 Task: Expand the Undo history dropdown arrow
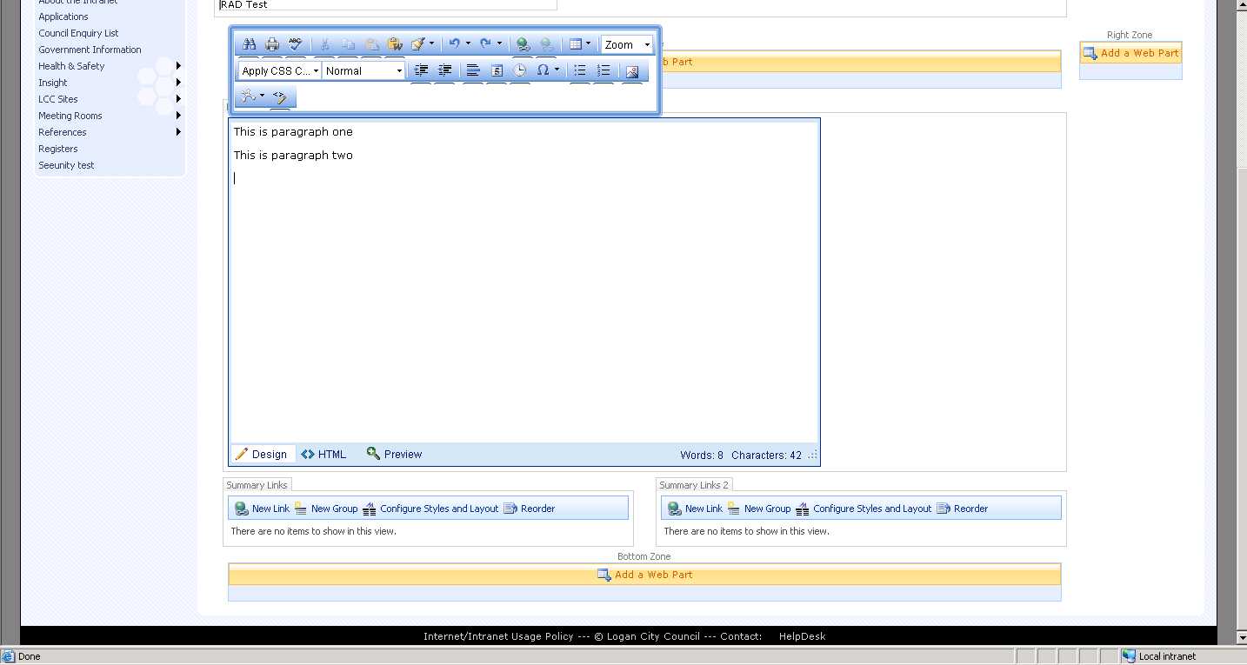(468, 44)
